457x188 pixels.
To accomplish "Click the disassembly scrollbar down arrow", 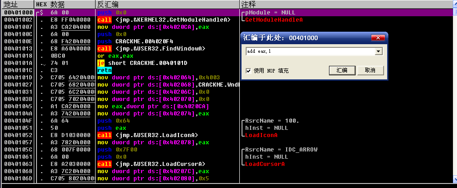I will pyautogui.click(x=455, y=179).
